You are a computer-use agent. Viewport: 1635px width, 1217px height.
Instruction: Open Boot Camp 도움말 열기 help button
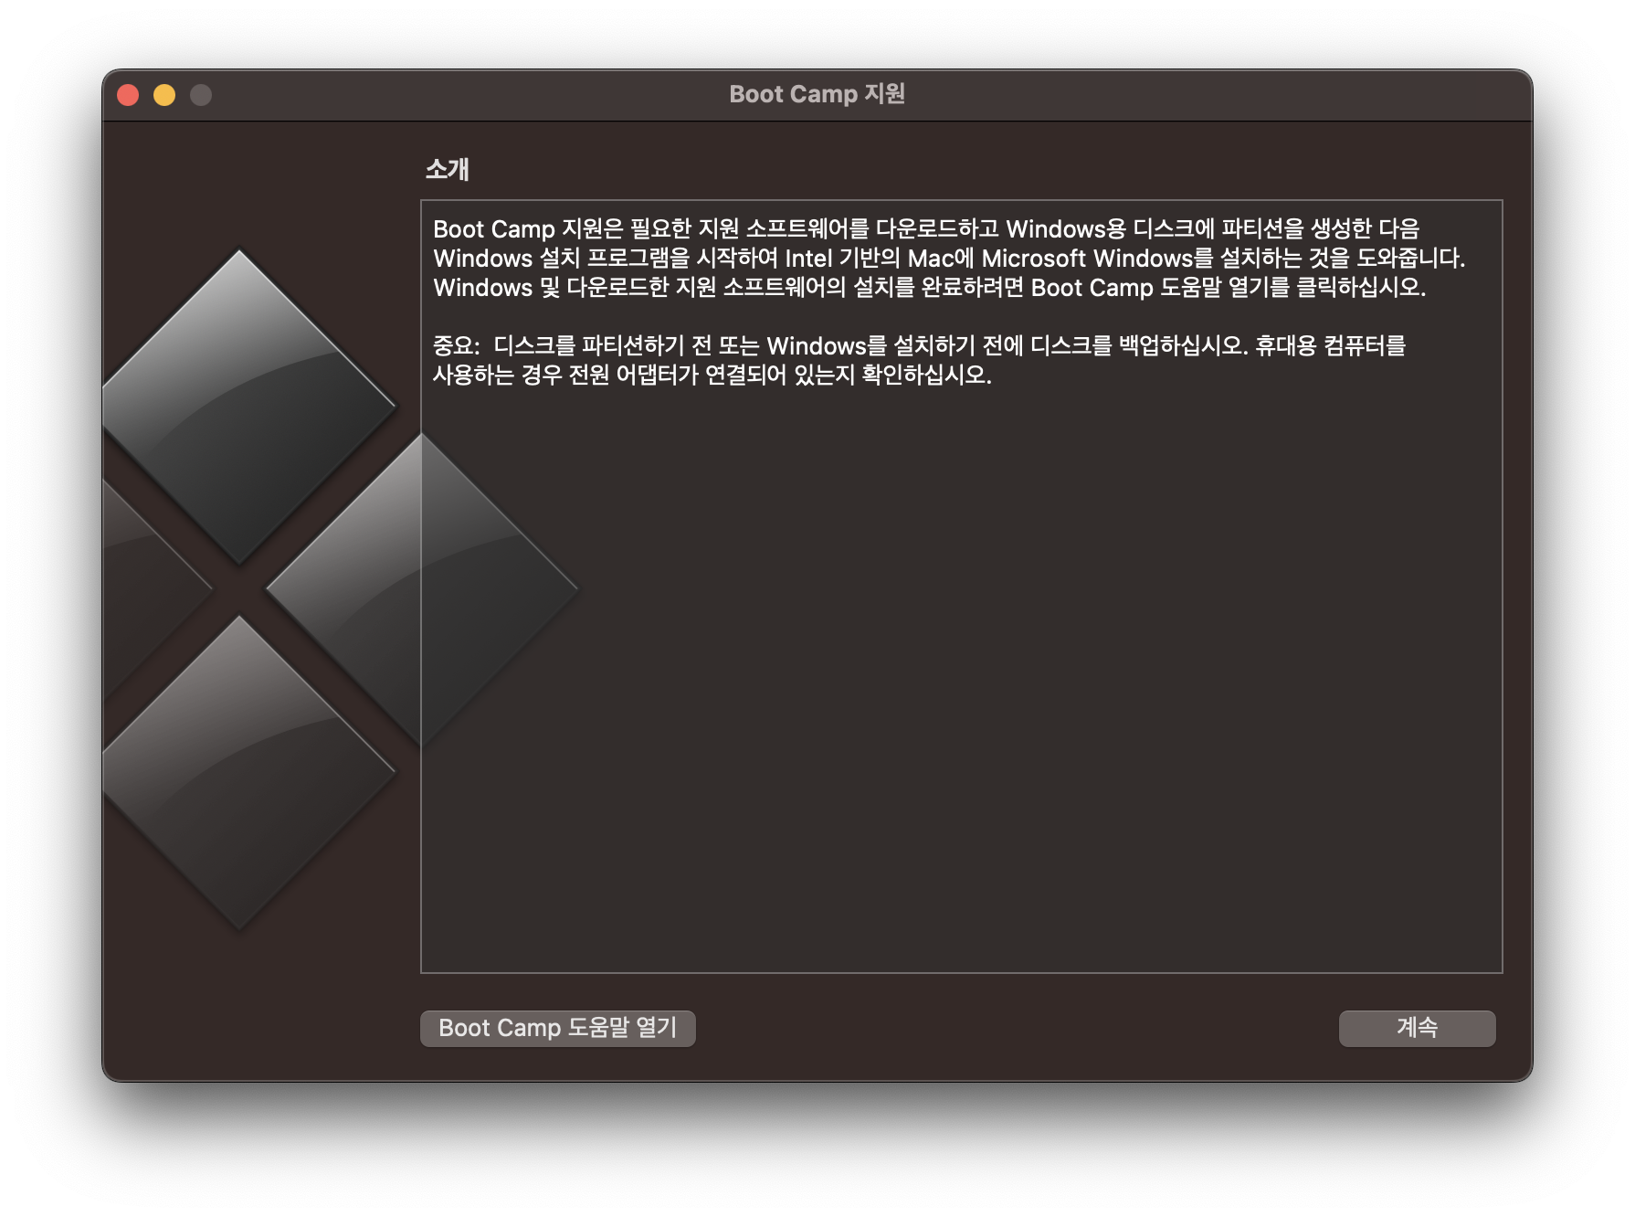click(557, 1028)
